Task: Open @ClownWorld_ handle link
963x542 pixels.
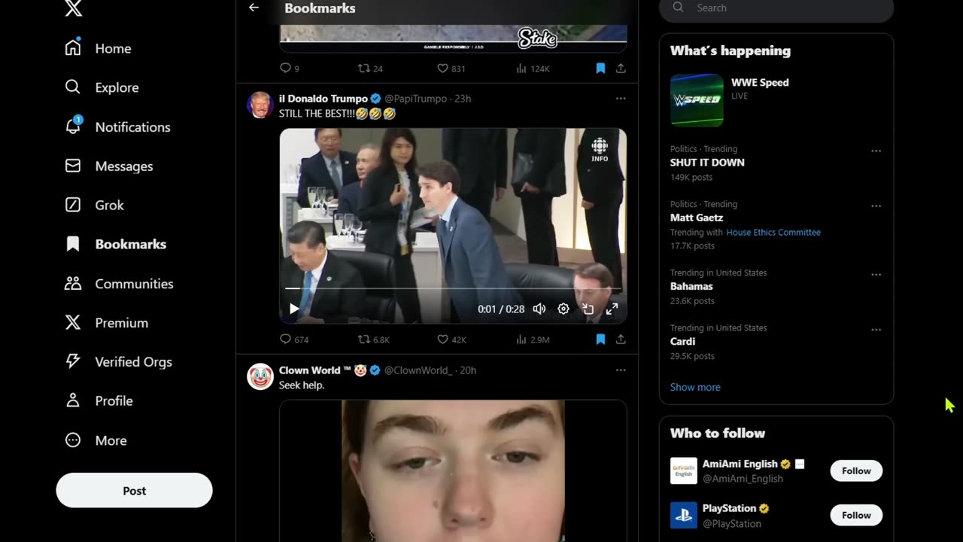Action: pyautogui.click(x=418, y=370)
